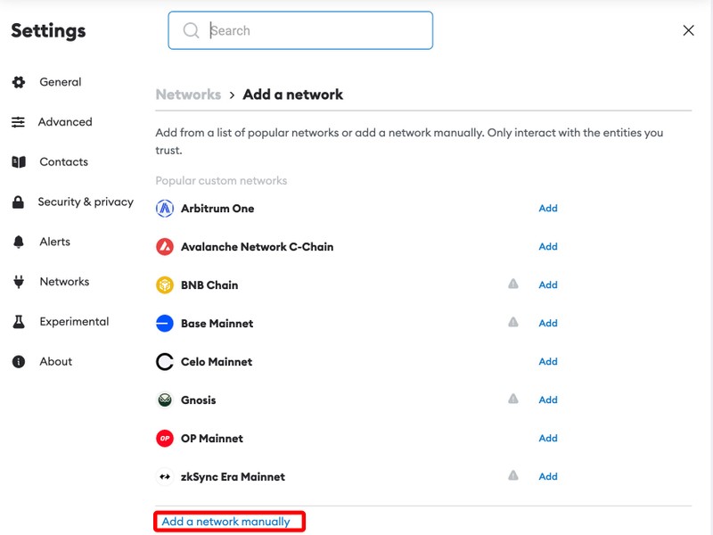
Task: Click the Arbitrum One network logo
Action: click(164, 209)
